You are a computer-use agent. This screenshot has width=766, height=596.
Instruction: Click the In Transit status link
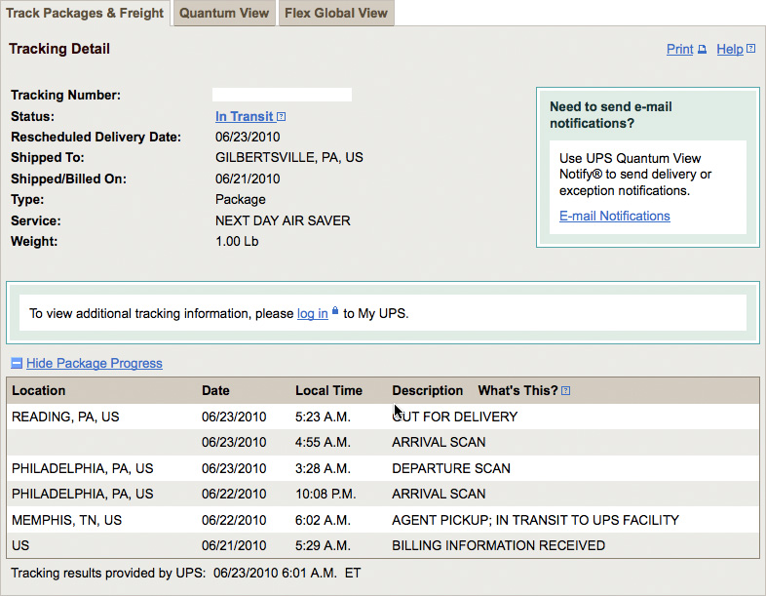pyautogui.click(x=245, y=116)
